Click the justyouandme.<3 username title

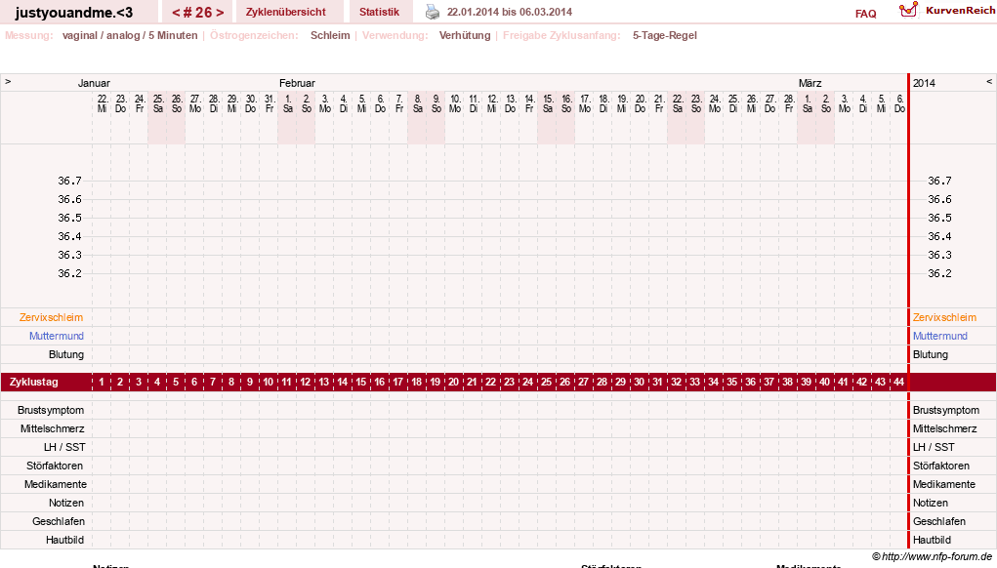[x=74, y=12]
